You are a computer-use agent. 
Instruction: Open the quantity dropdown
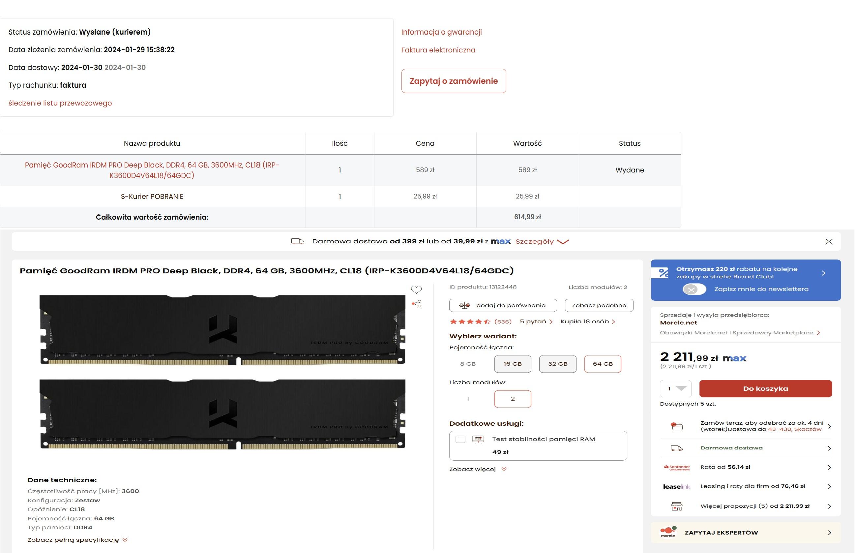[x=675, y=388]
